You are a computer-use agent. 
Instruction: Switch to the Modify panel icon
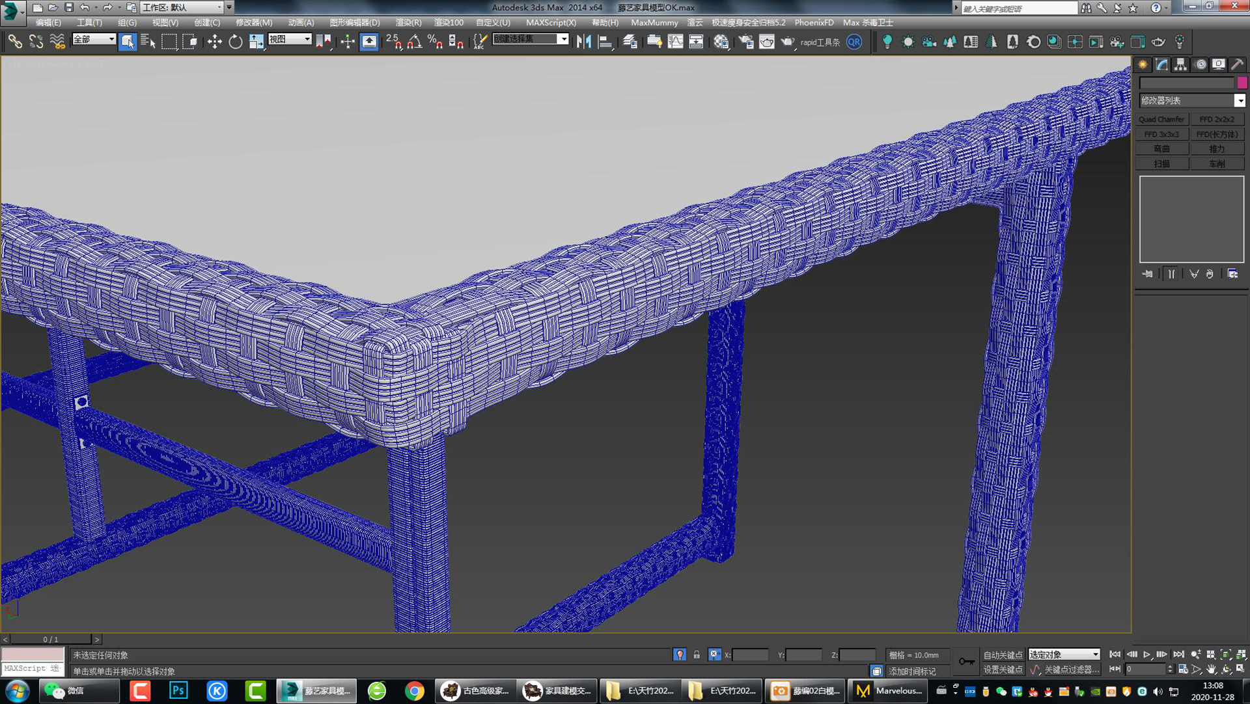coord(1161,64)
